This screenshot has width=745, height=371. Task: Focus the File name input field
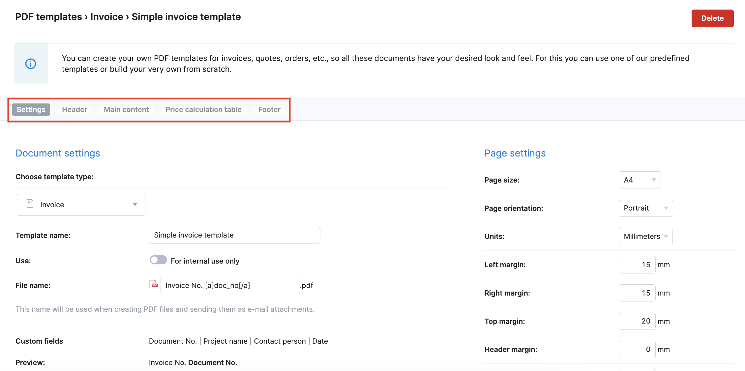click(x=230, y=286)
